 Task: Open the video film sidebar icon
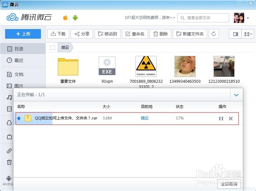point(9,109)
